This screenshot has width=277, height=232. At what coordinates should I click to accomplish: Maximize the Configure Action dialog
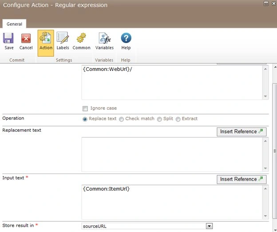(x=266, y=4)
